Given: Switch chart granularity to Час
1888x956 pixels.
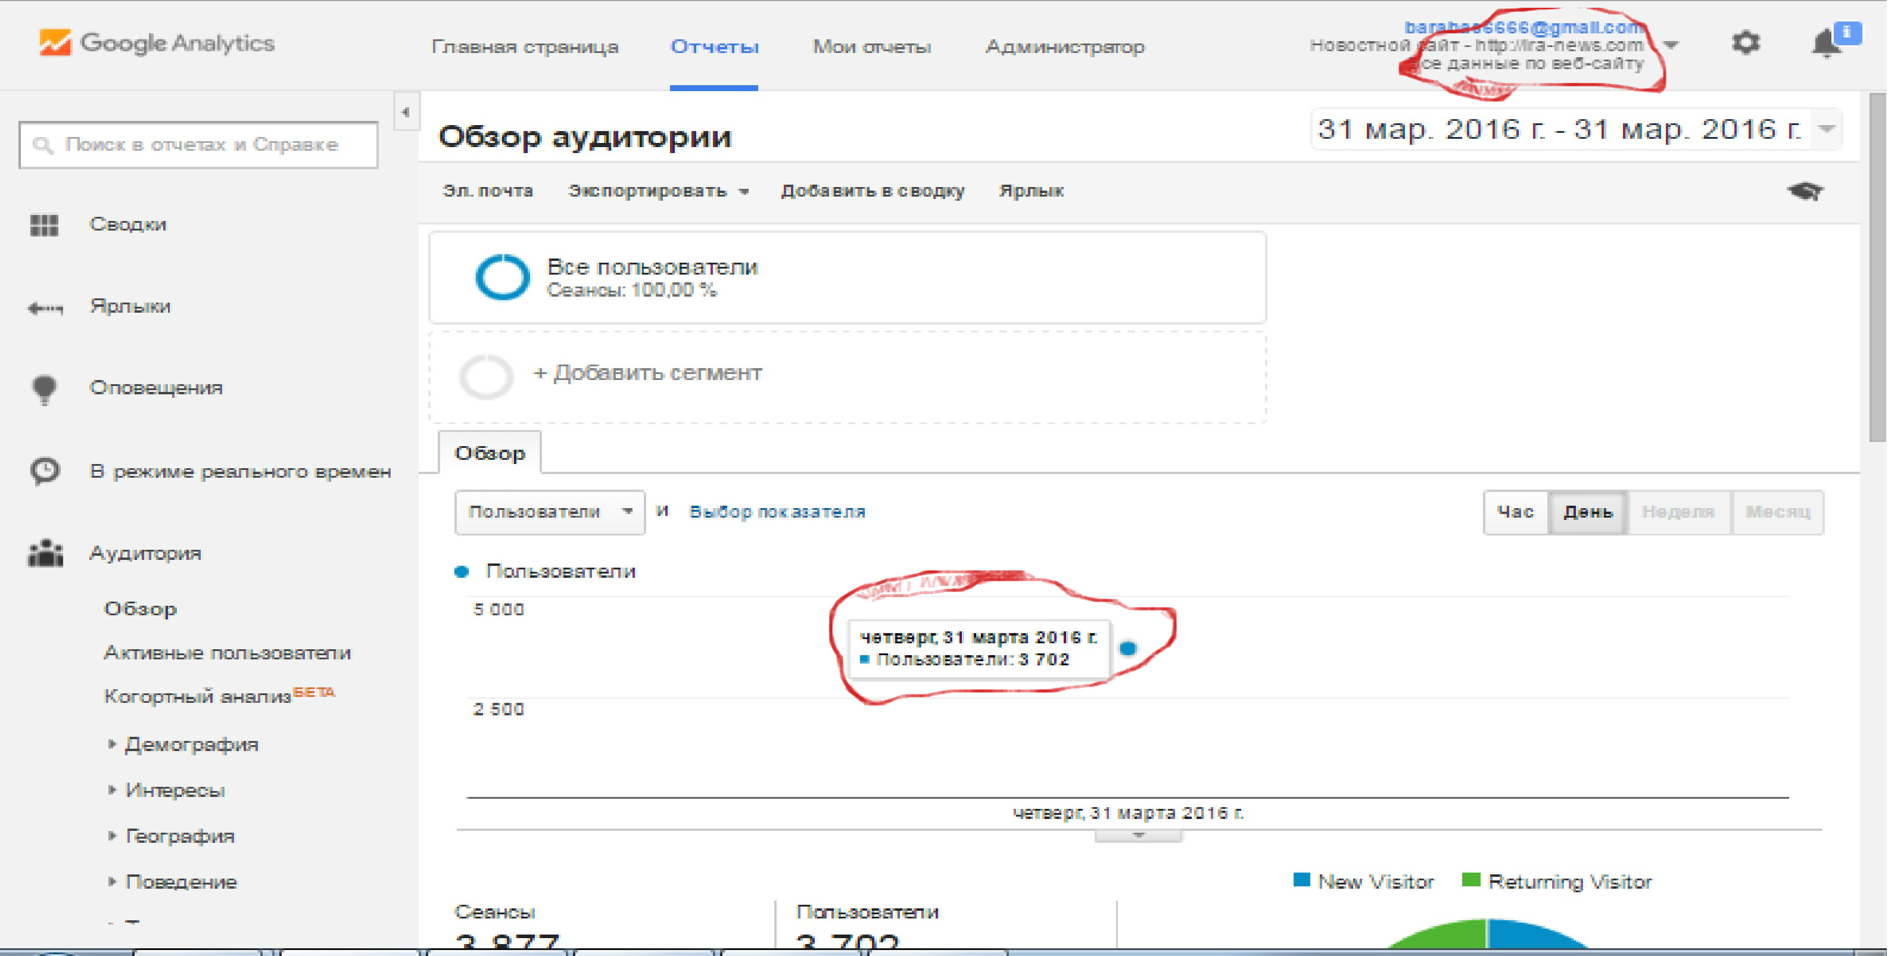Looking at the screenshot, I should click(x=1515, y=512).
